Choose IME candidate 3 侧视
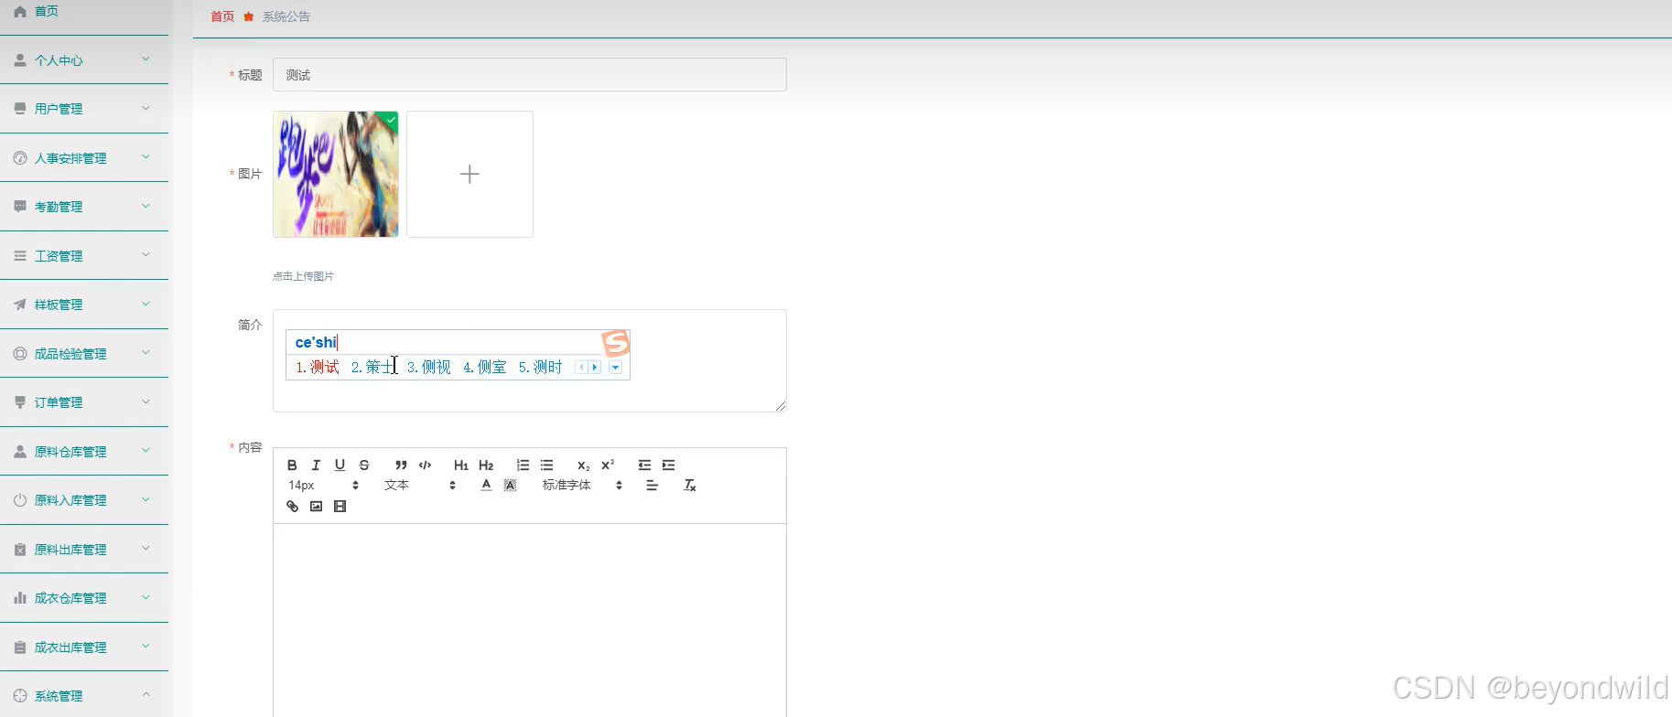The image size is (1672, 717). click(x=429, y=367)
